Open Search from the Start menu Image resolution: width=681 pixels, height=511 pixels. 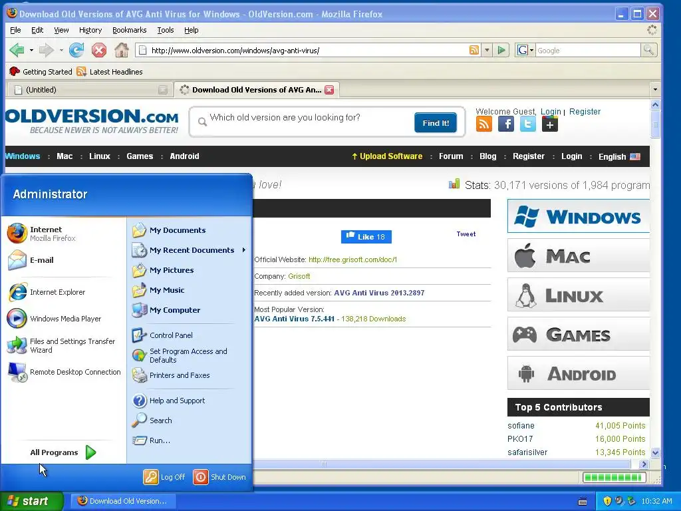click(190, 421)
